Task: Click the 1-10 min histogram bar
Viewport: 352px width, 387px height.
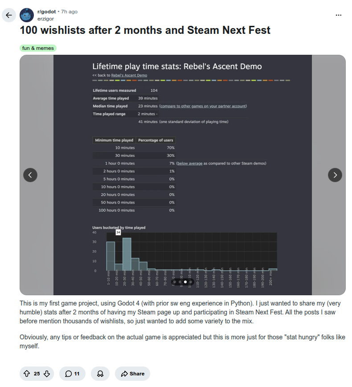Action: (x=111, y=256)
